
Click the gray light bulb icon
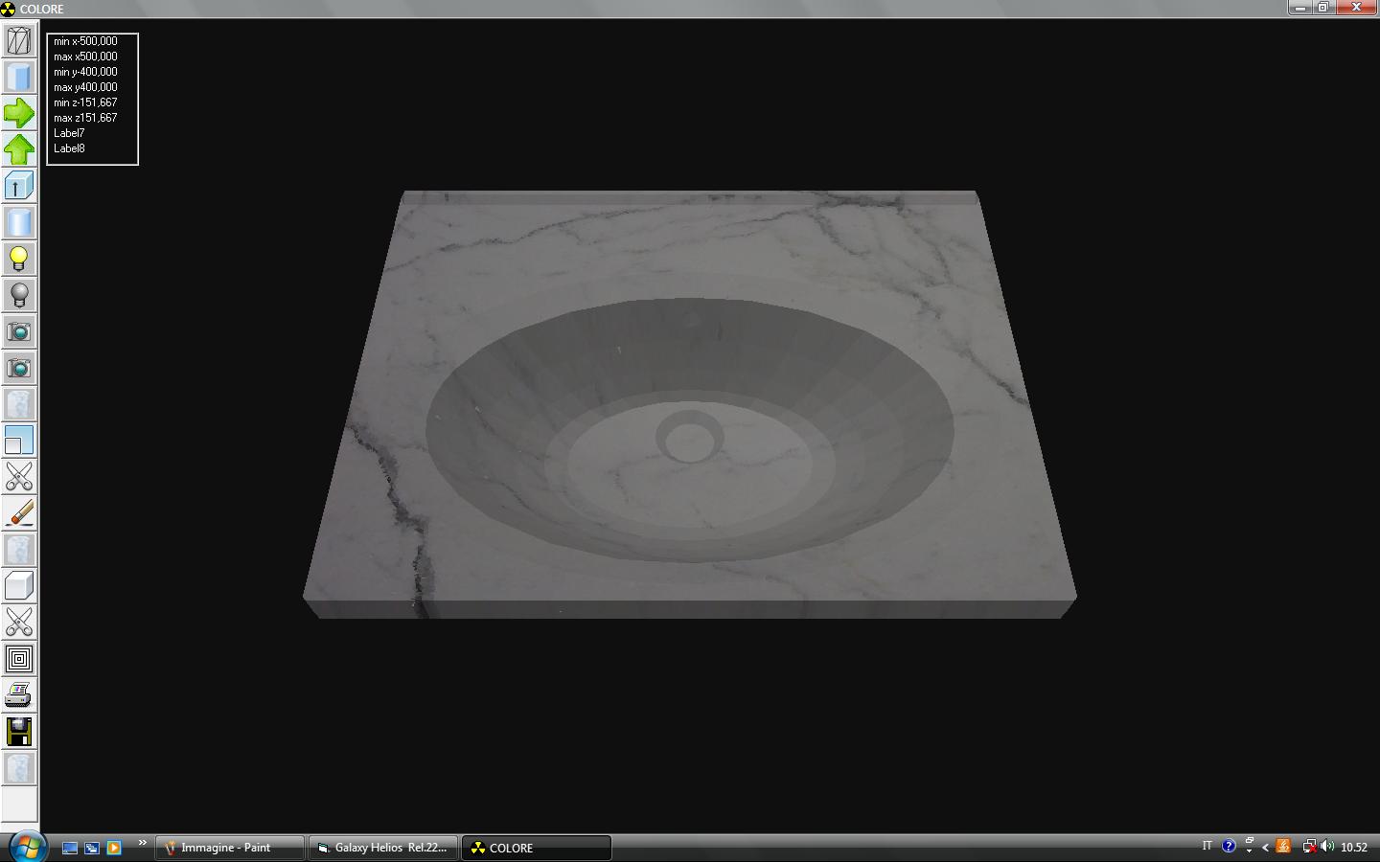tap(19, 295)
